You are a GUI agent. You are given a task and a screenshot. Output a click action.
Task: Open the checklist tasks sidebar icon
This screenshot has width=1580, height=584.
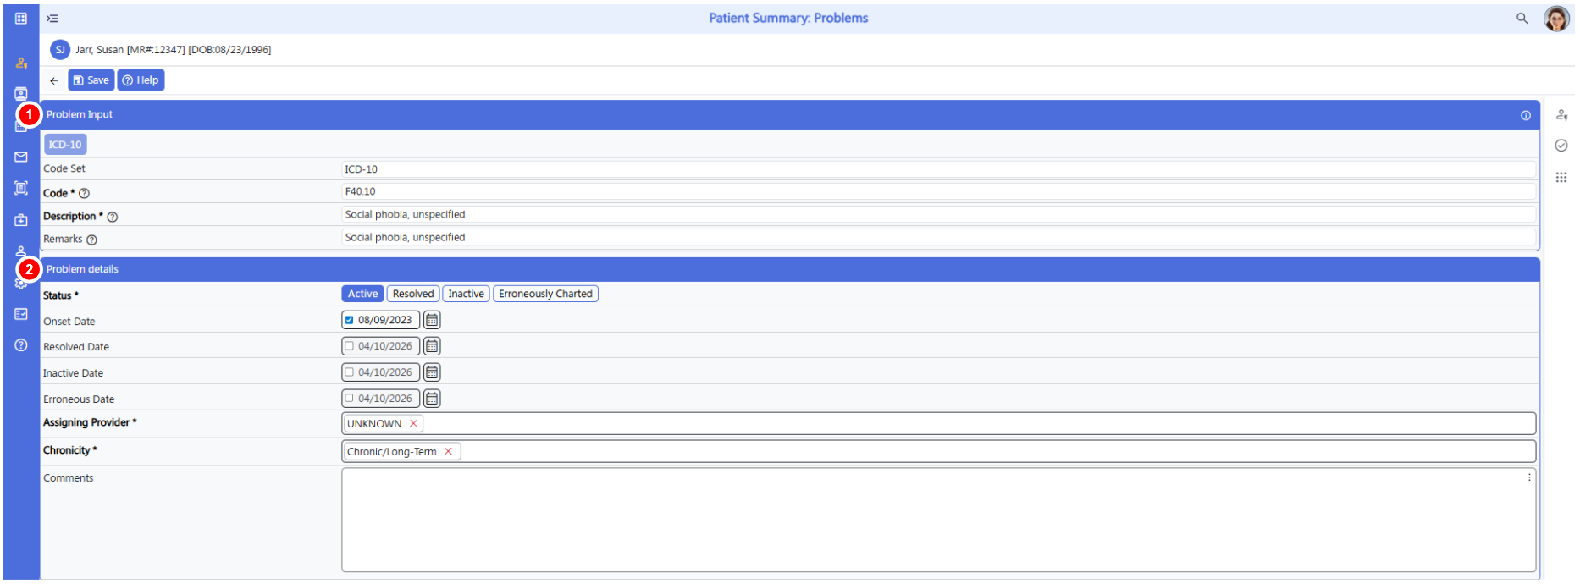pyautogui.click(x=21, y=314)
